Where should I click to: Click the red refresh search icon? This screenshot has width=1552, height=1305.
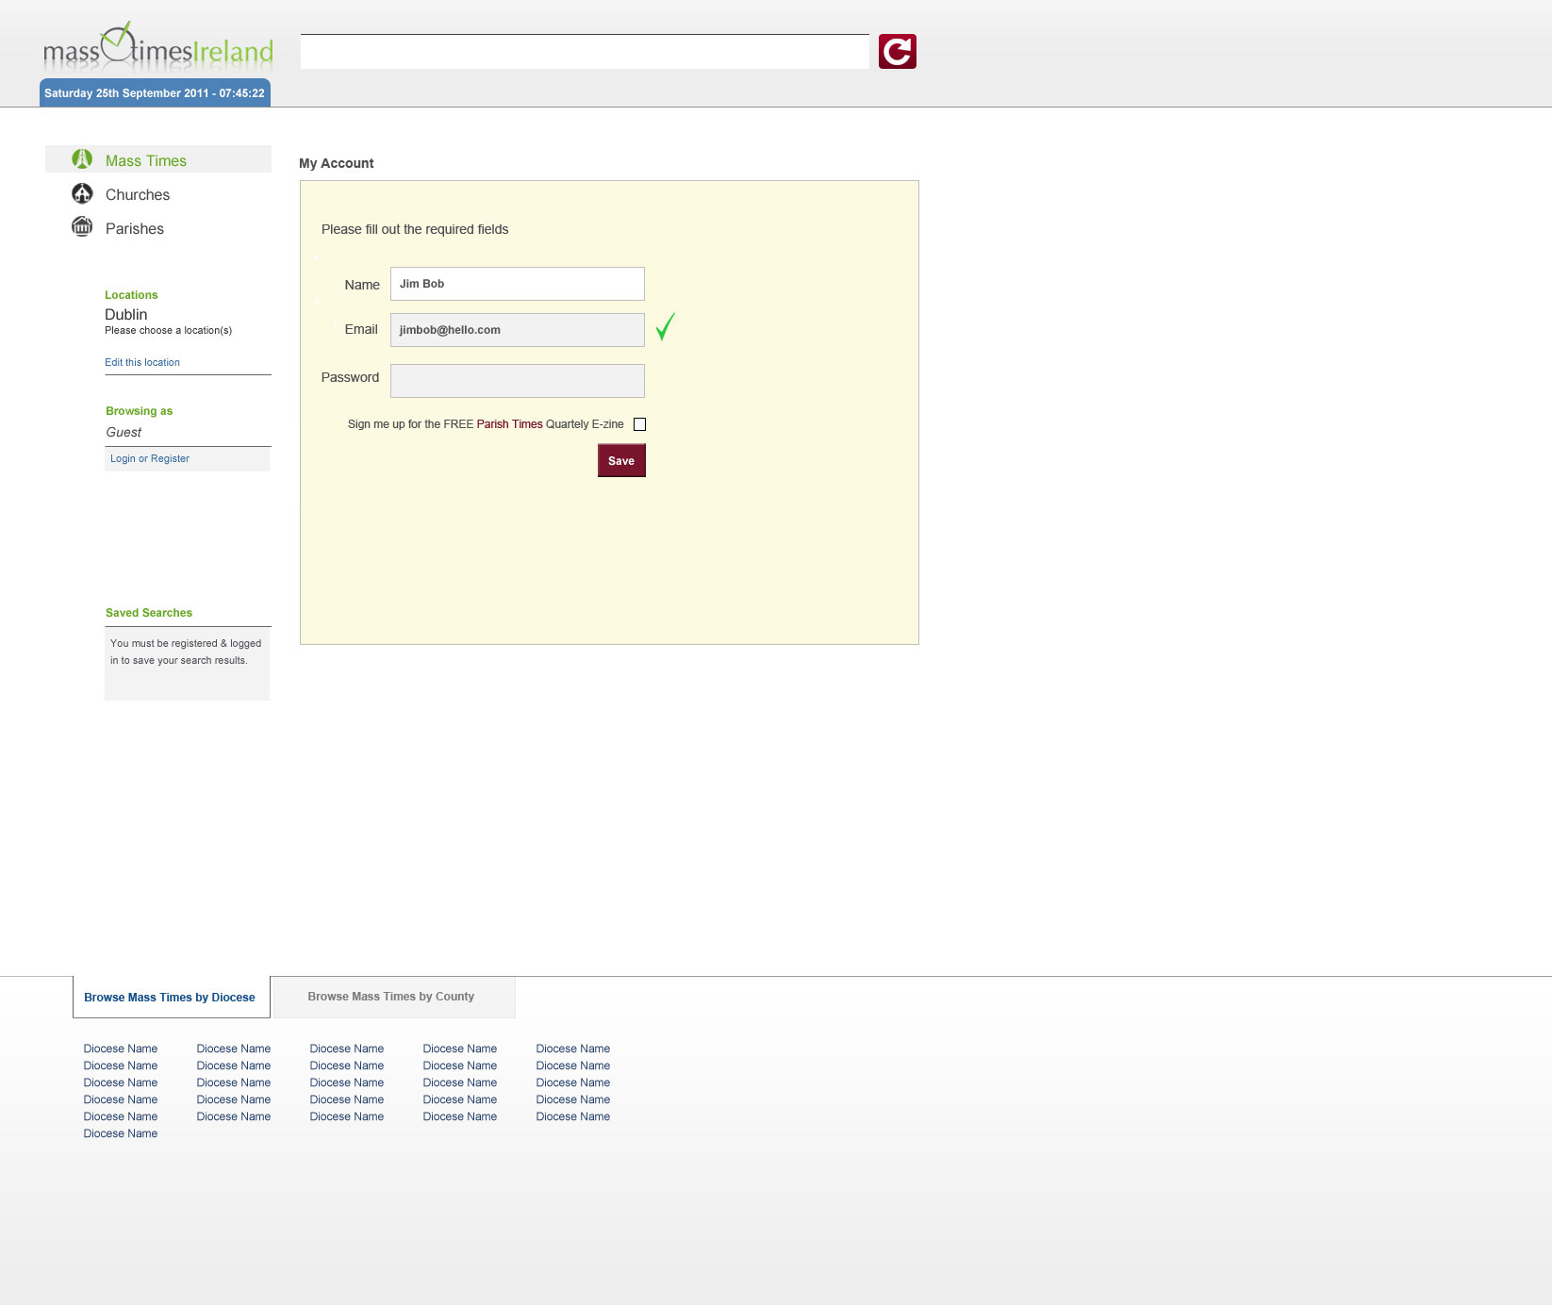pyautogui.click(x=897, y=52)
